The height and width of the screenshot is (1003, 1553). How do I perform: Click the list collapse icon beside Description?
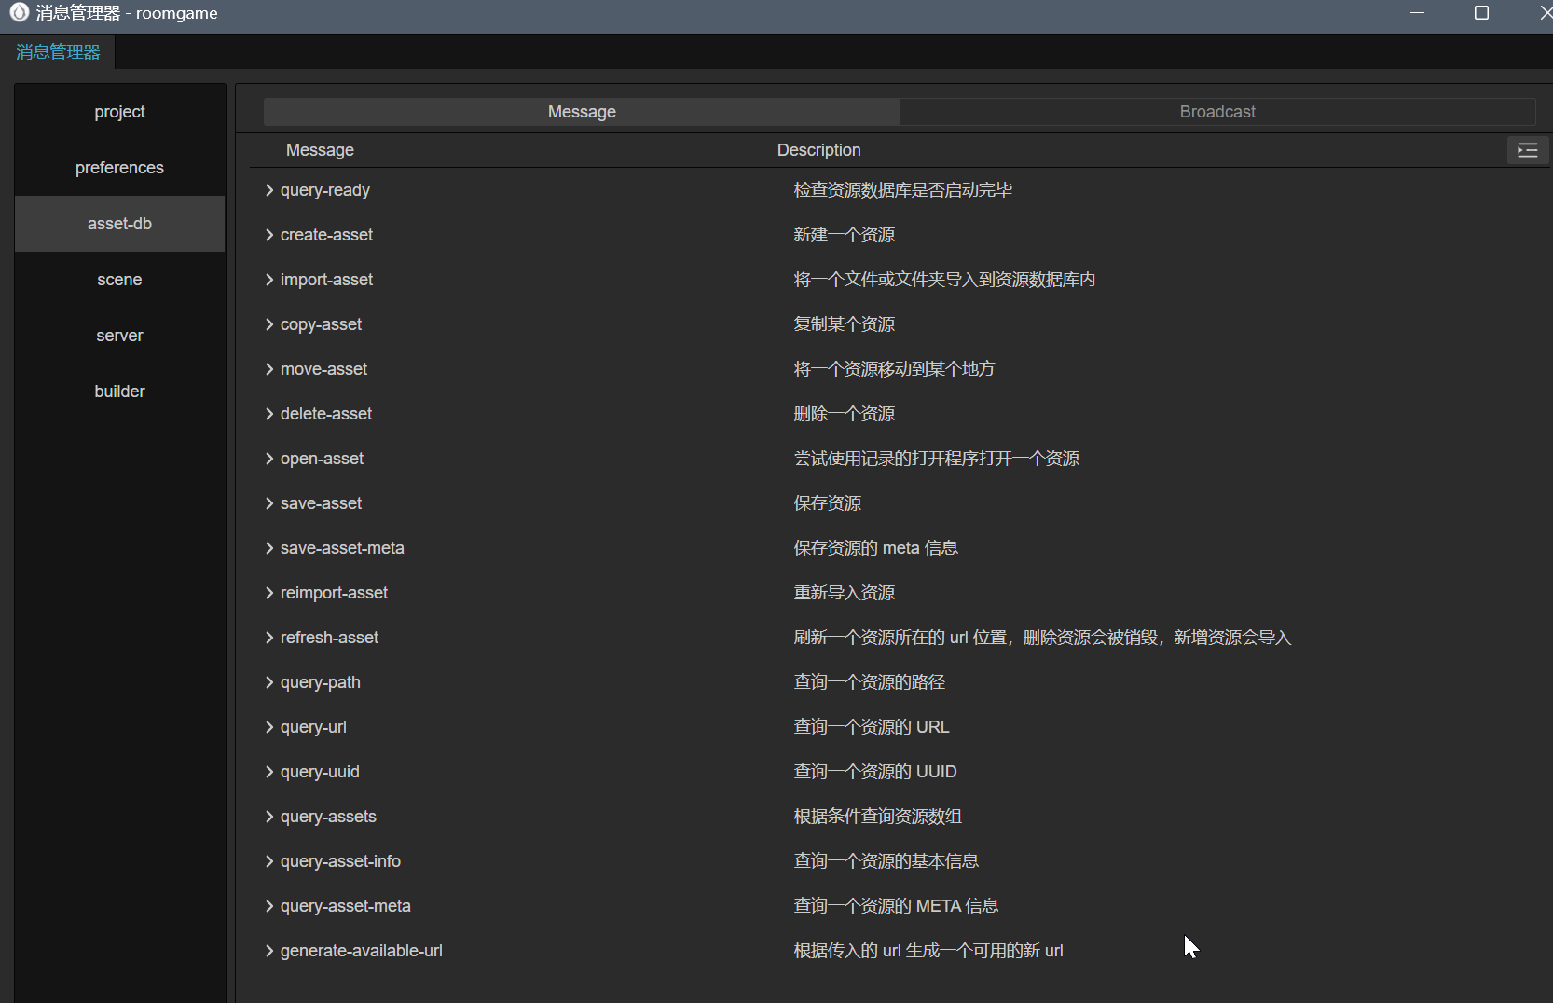pos(1527,150)
